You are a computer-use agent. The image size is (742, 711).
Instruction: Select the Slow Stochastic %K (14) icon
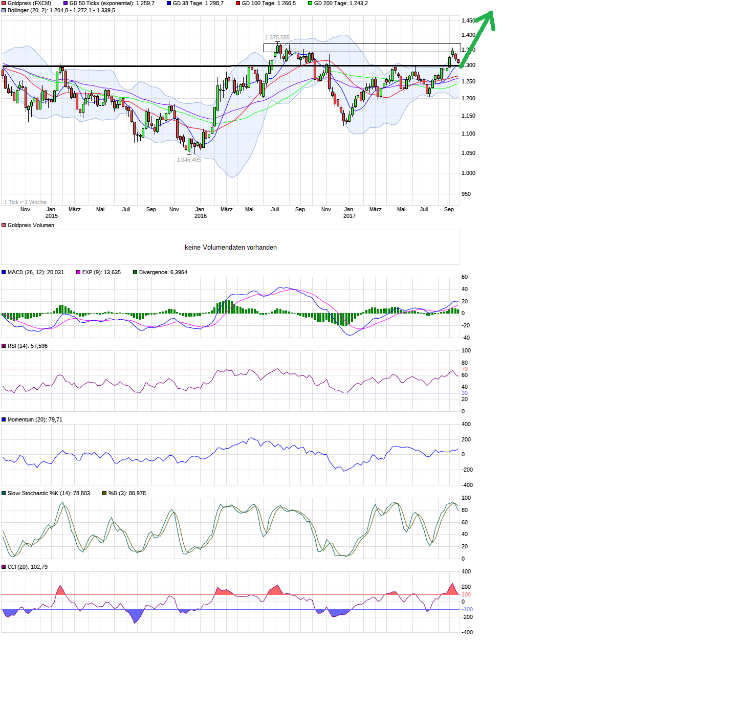4,493
